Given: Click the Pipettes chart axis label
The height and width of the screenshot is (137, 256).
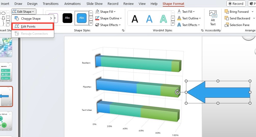Looking at the screenshot, I should [x=87, y=87].
